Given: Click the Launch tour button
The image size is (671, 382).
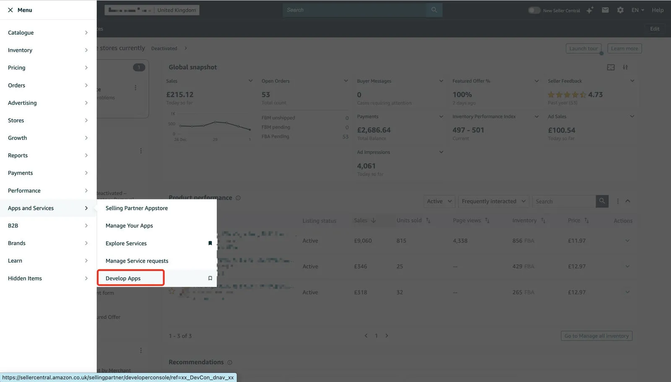Looking at the screenshot, I should point(583,48).
